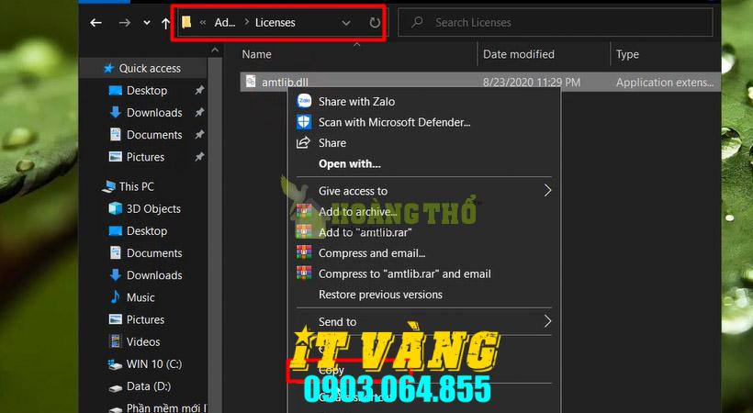Click pin icon beside Quick access Desktop
This screenshot has width=753, height=413.
pos(199,90)
